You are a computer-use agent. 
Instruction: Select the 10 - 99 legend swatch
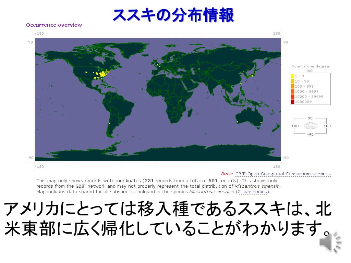pyautogui.click(x=292, y=81)
